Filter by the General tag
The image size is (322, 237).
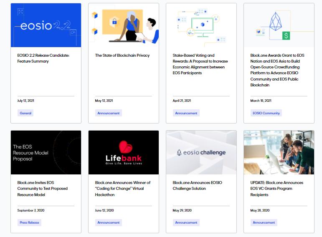click(x=25, y=113)
